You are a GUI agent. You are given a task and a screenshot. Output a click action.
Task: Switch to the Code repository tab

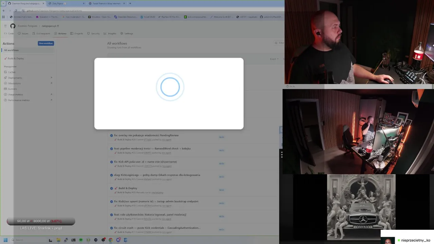pos(9,34)
